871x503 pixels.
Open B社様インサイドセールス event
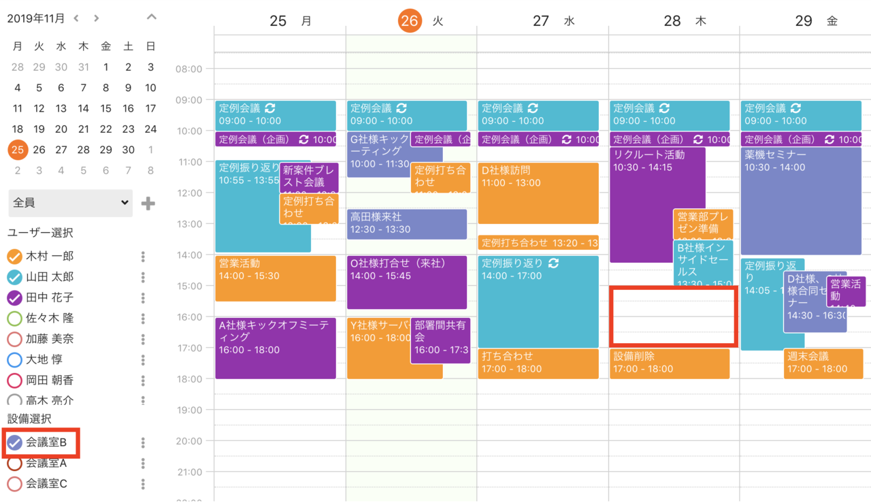[704, 263]
